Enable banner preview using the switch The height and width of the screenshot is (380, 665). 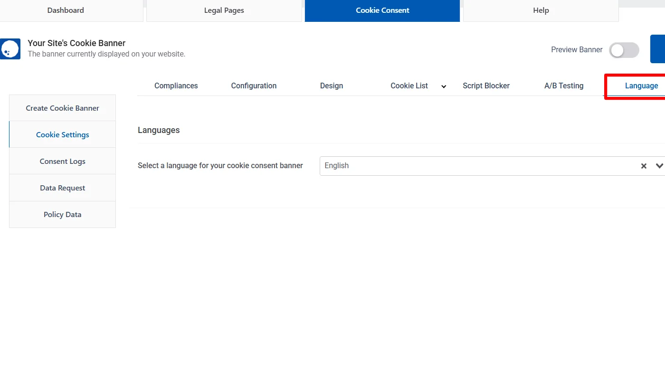pyautogui.click(x=624, y=50)
